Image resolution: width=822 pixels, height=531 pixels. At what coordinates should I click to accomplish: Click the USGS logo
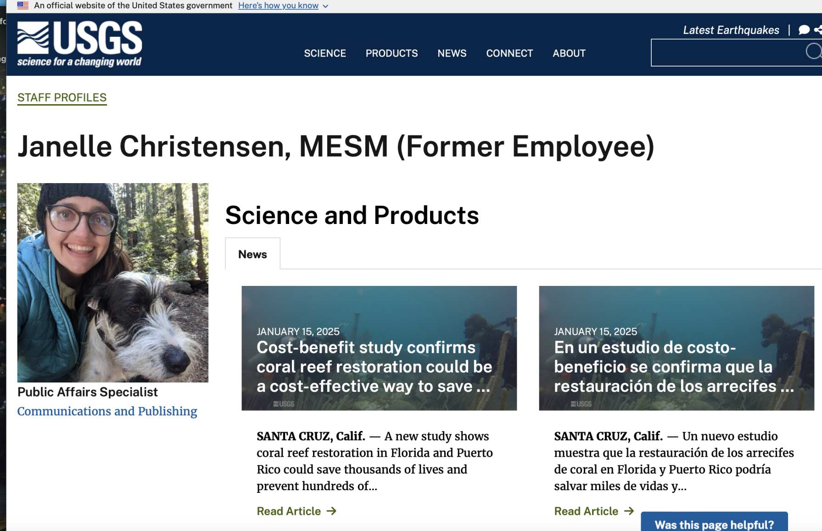tap(79, 44)
